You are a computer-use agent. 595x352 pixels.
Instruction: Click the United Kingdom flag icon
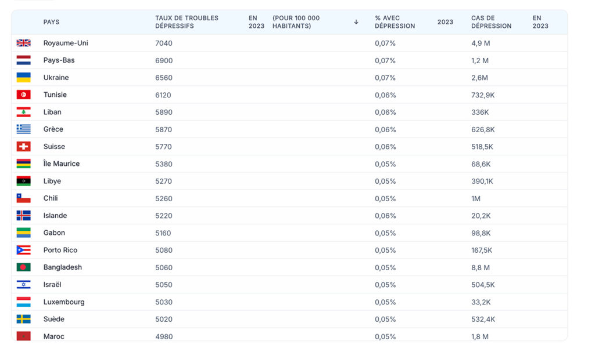[23, 43]
